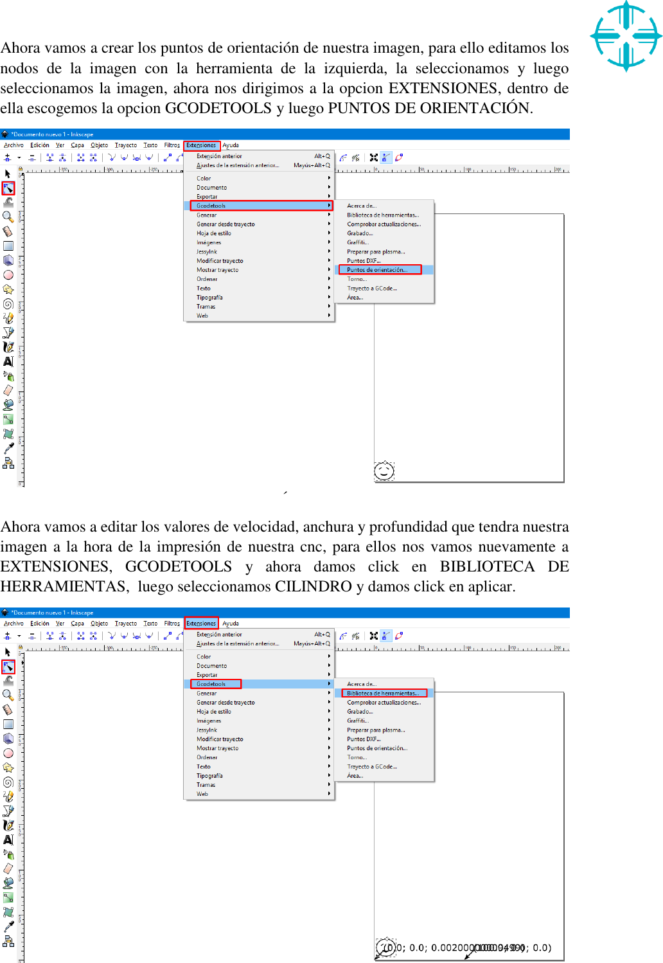
Task: Pick the Spiral tool
Action: (x=8, y=301)
